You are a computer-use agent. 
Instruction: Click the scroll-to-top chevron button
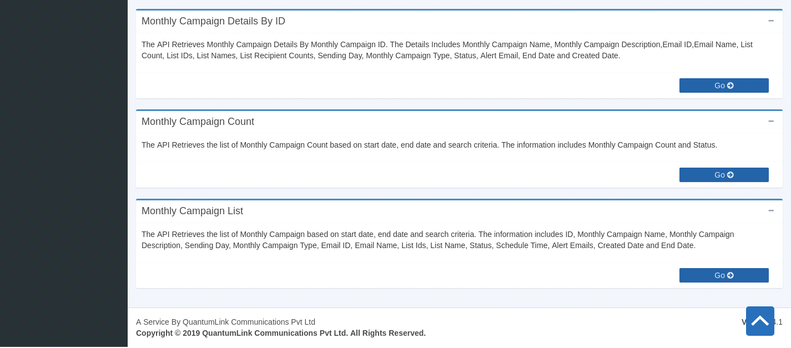[760, 321]
